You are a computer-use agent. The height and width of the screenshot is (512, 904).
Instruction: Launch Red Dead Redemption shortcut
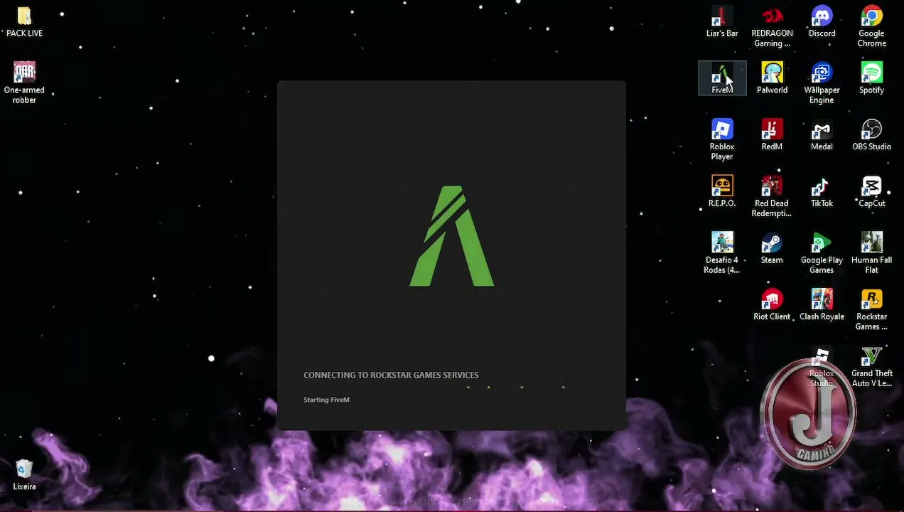pyautogui.click(x=772, y=197)
